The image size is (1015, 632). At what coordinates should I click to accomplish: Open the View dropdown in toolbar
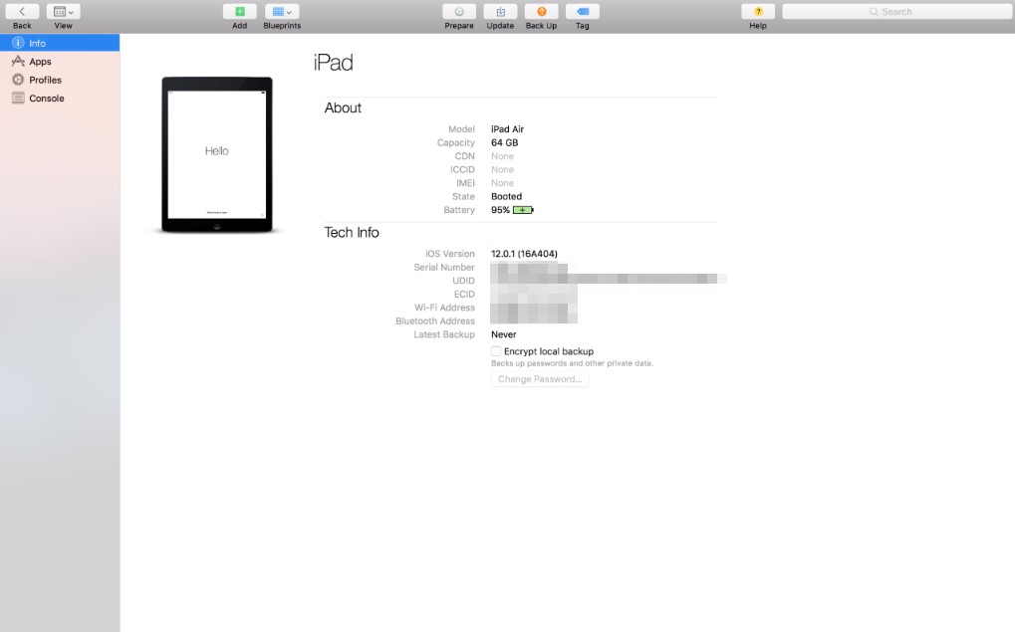63,11
